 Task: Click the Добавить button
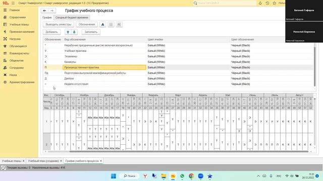click(51, 32)
